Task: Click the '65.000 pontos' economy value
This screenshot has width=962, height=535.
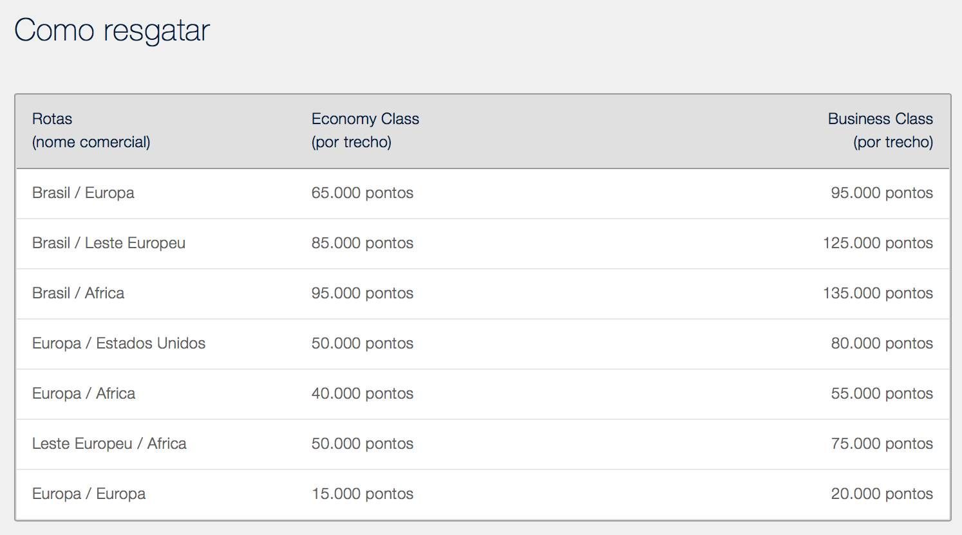Action: (x=363, y=193)
